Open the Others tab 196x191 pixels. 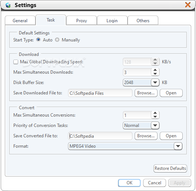[x=143, y=20]
